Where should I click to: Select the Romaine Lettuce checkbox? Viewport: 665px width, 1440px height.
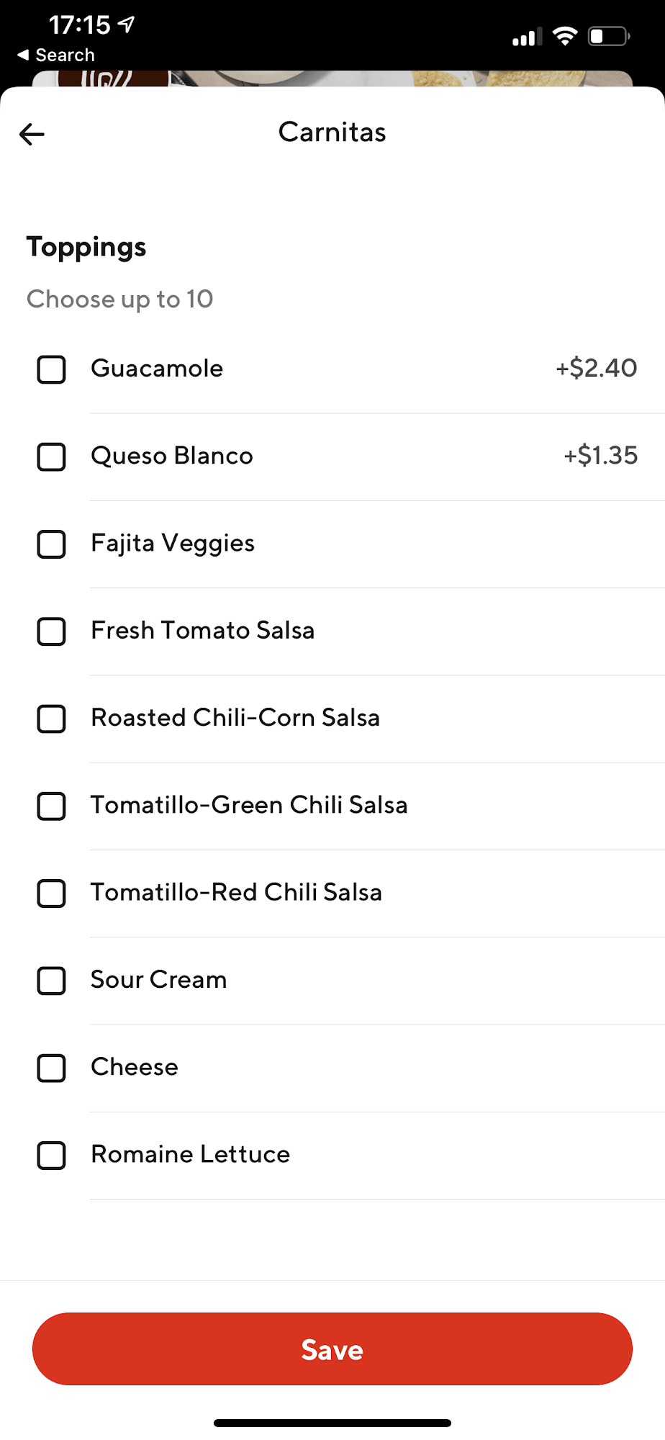[51, 1155]
